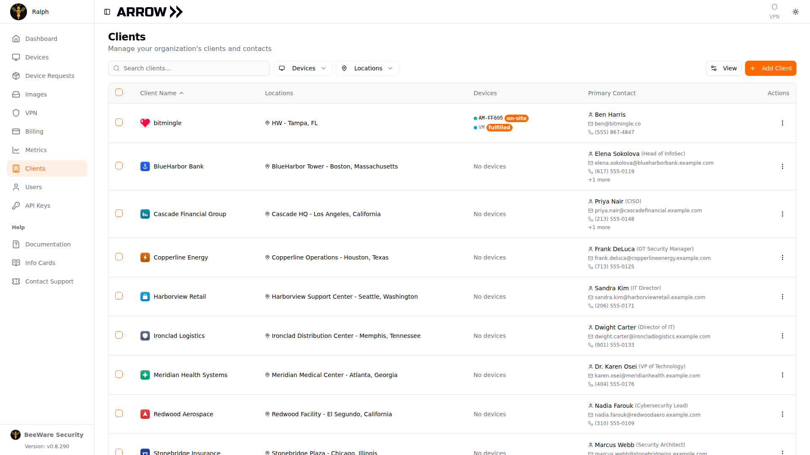Open actions menu for BlueHarbor Bank
Image resolution: width=810 pixels, height=455 pixels.
click(x=783, y=166)
